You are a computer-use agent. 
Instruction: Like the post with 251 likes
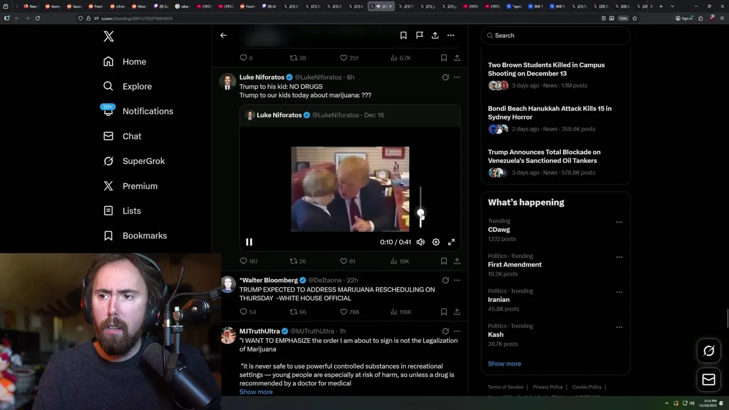[349, 58]
